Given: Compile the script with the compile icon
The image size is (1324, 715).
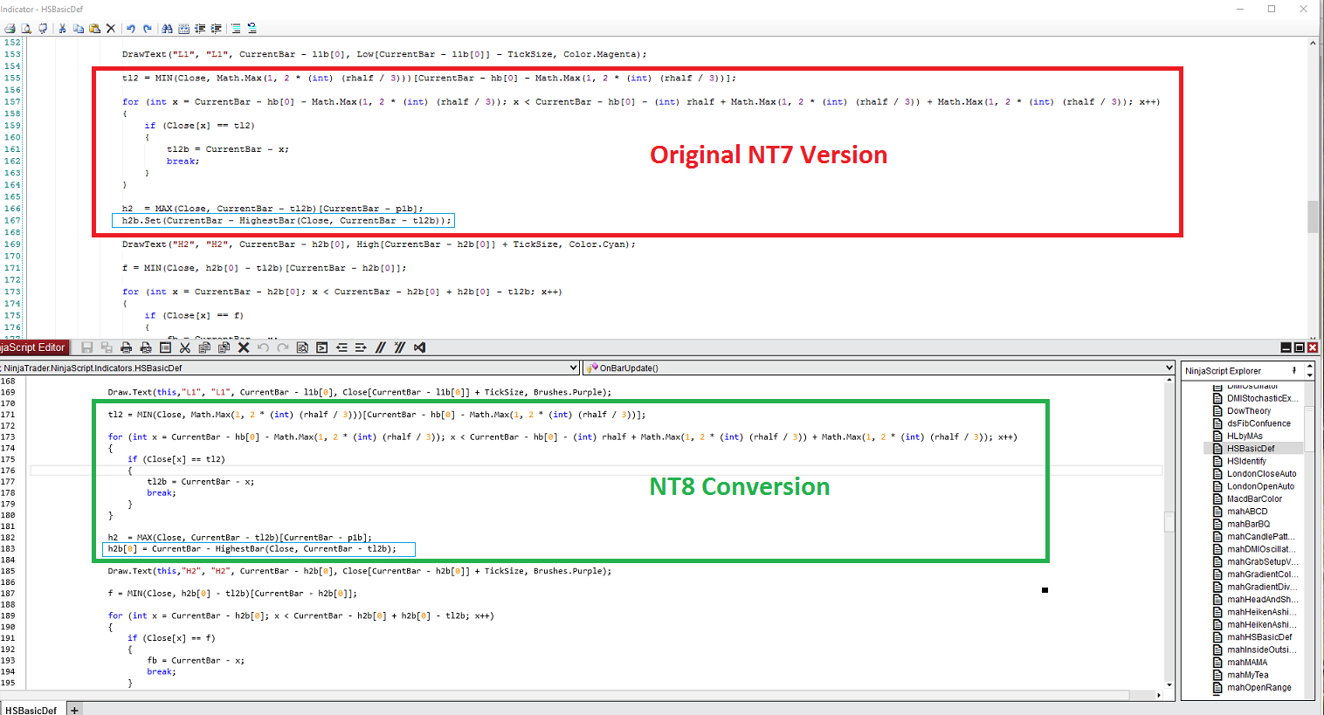Looking at the screenshot, I should pos(322,347).
